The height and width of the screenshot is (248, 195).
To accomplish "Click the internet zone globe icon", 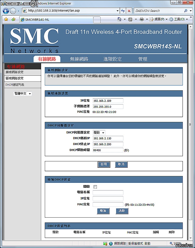I will (x=111, y=243).
